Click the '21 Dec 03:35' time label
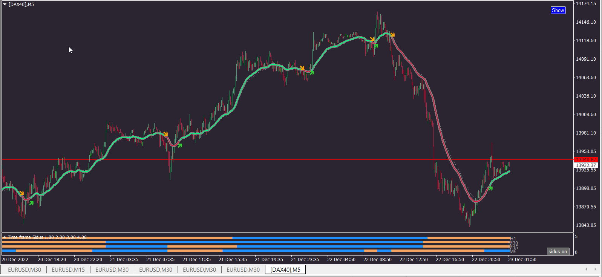This screenshot has width=602, height=277. tap(124, 260)
